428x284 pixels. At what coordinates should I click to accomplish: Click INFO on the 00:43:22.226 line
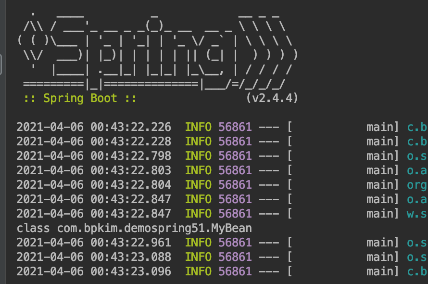coord(199,127)
